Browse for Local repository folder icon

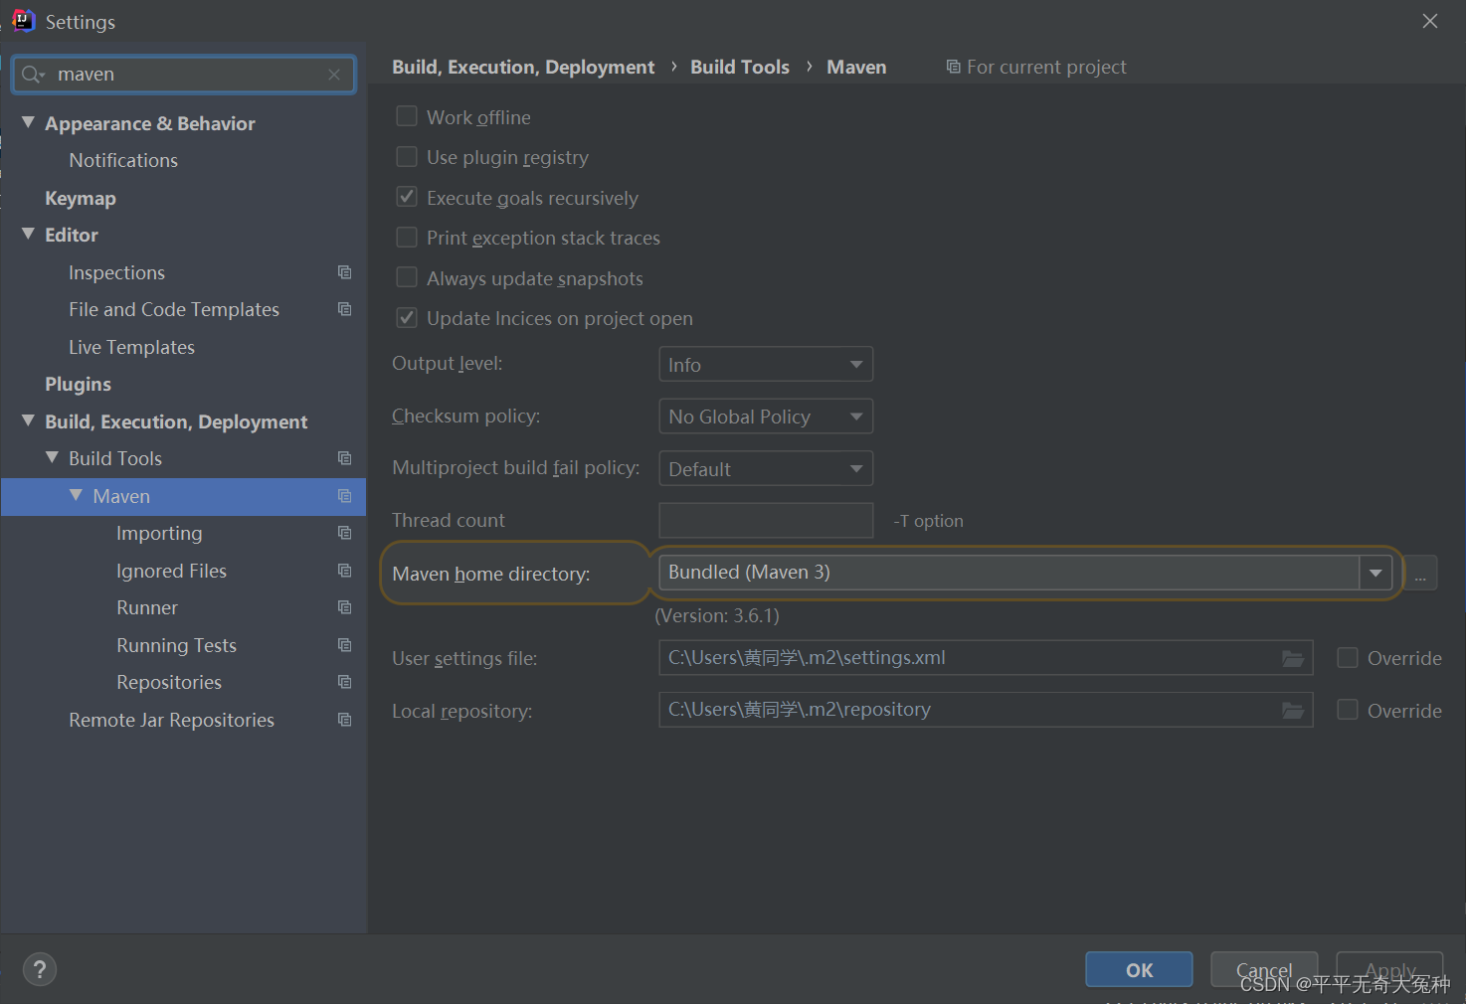1292,710
